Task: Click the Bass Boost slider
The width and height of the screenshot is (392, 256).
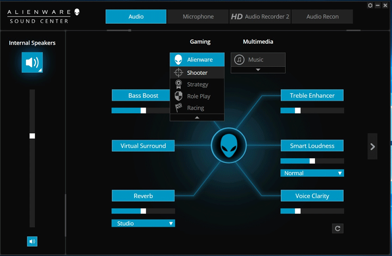Action: (x=141, y=111)
